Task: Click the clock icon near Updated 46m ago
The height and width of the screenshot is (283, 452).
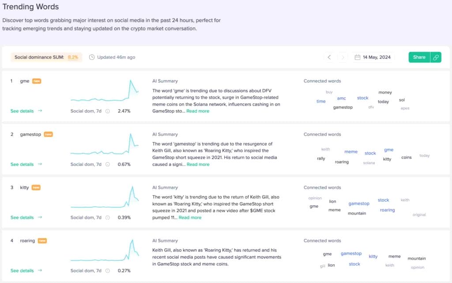Action: click(92, 57)
